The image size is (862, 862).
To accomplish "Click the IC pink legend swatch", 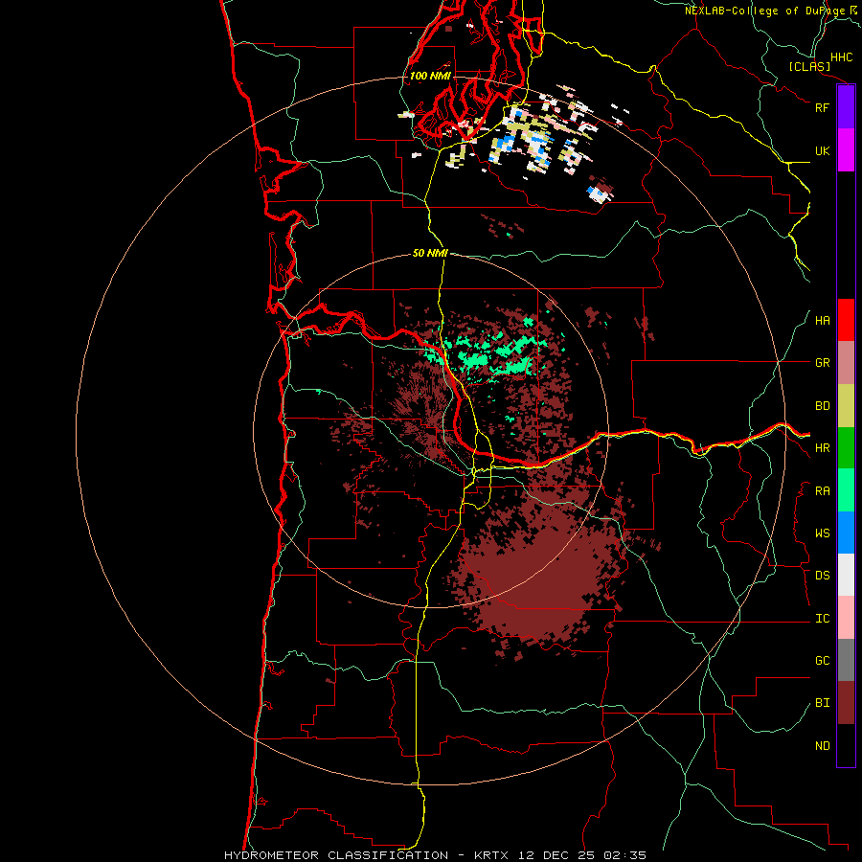I will coord(846,618).
